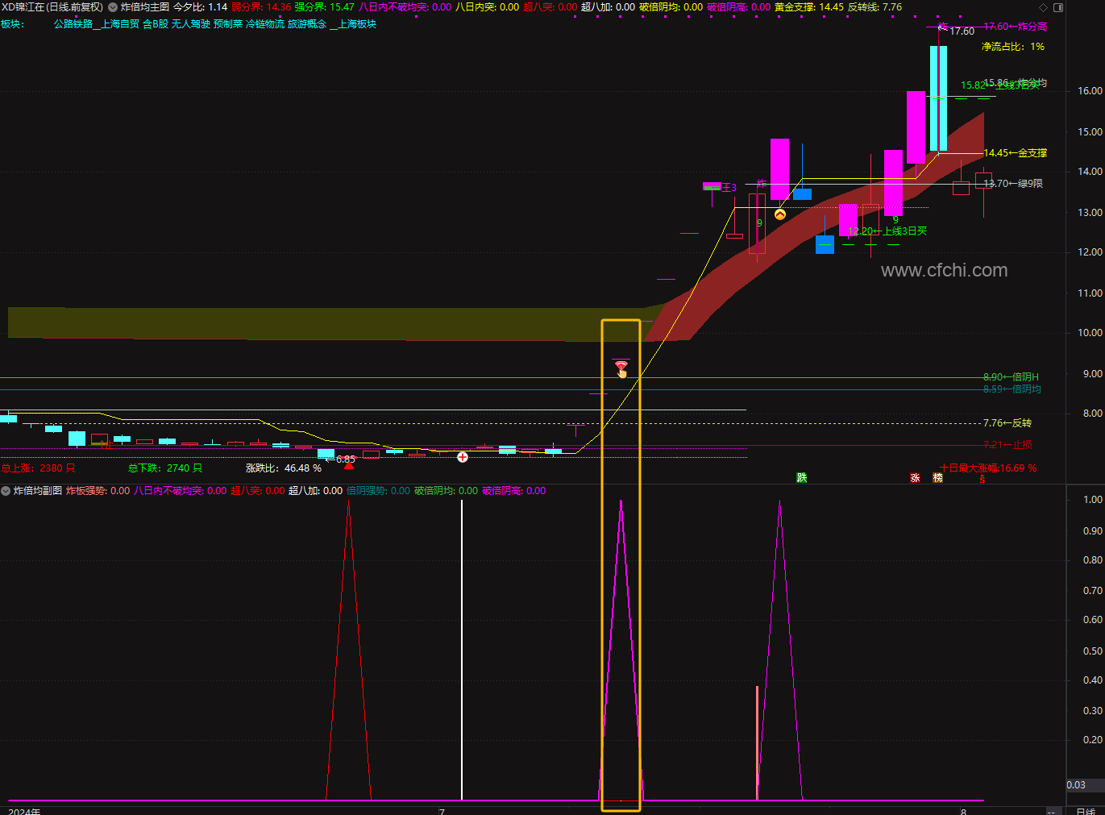Open the 上海板块 sector link

(x=357, y=24)
